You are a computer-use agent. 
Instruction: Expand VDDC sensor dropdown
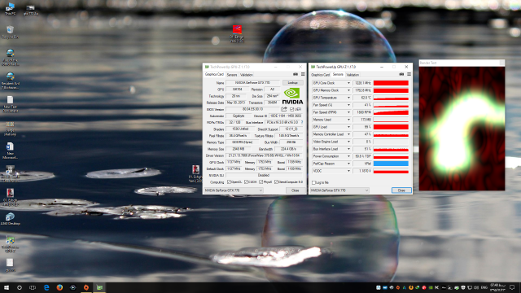coord(348,171)
